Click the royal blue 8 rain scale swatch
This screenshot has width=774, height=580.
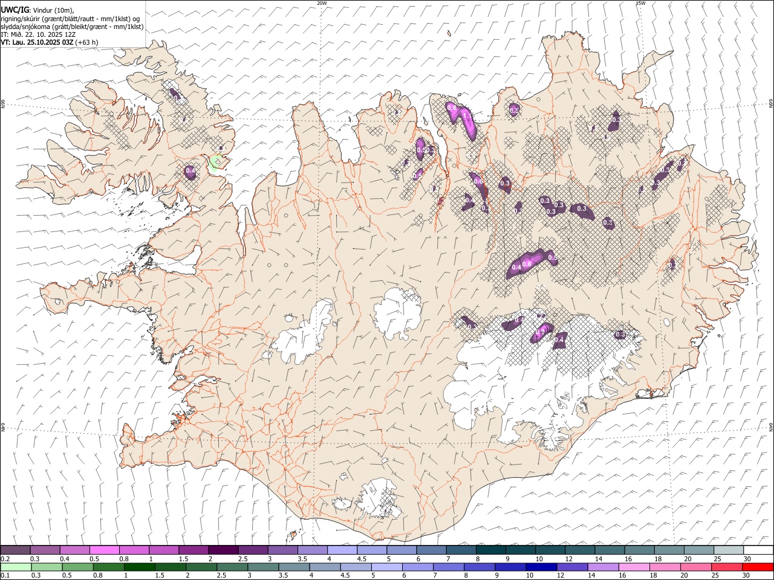pos(480,567)
